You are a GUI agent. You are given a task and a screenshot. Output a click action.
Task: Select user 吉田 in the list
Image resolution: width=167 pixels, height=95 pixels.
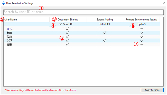pyautogui.click(x=9, y=44)
